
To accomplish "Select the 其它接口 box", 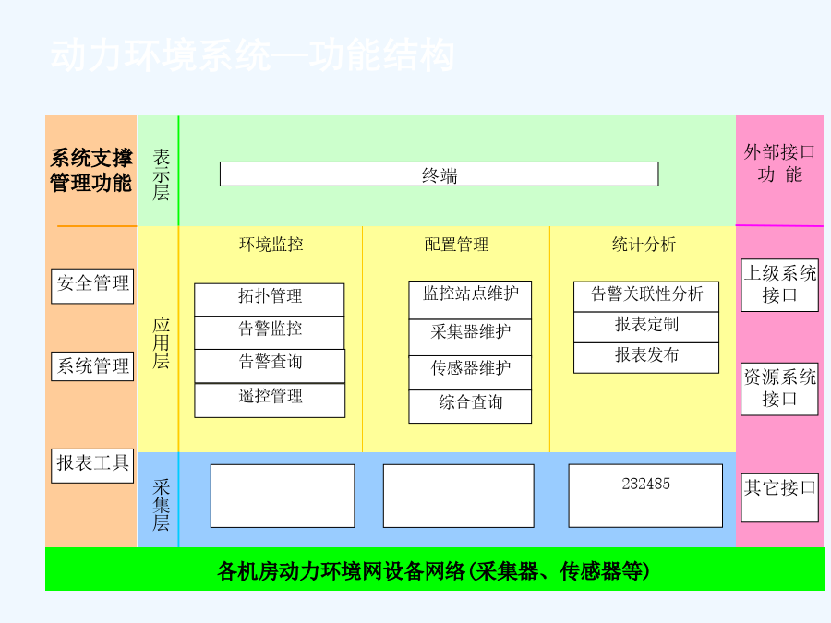I will [779, 498].
